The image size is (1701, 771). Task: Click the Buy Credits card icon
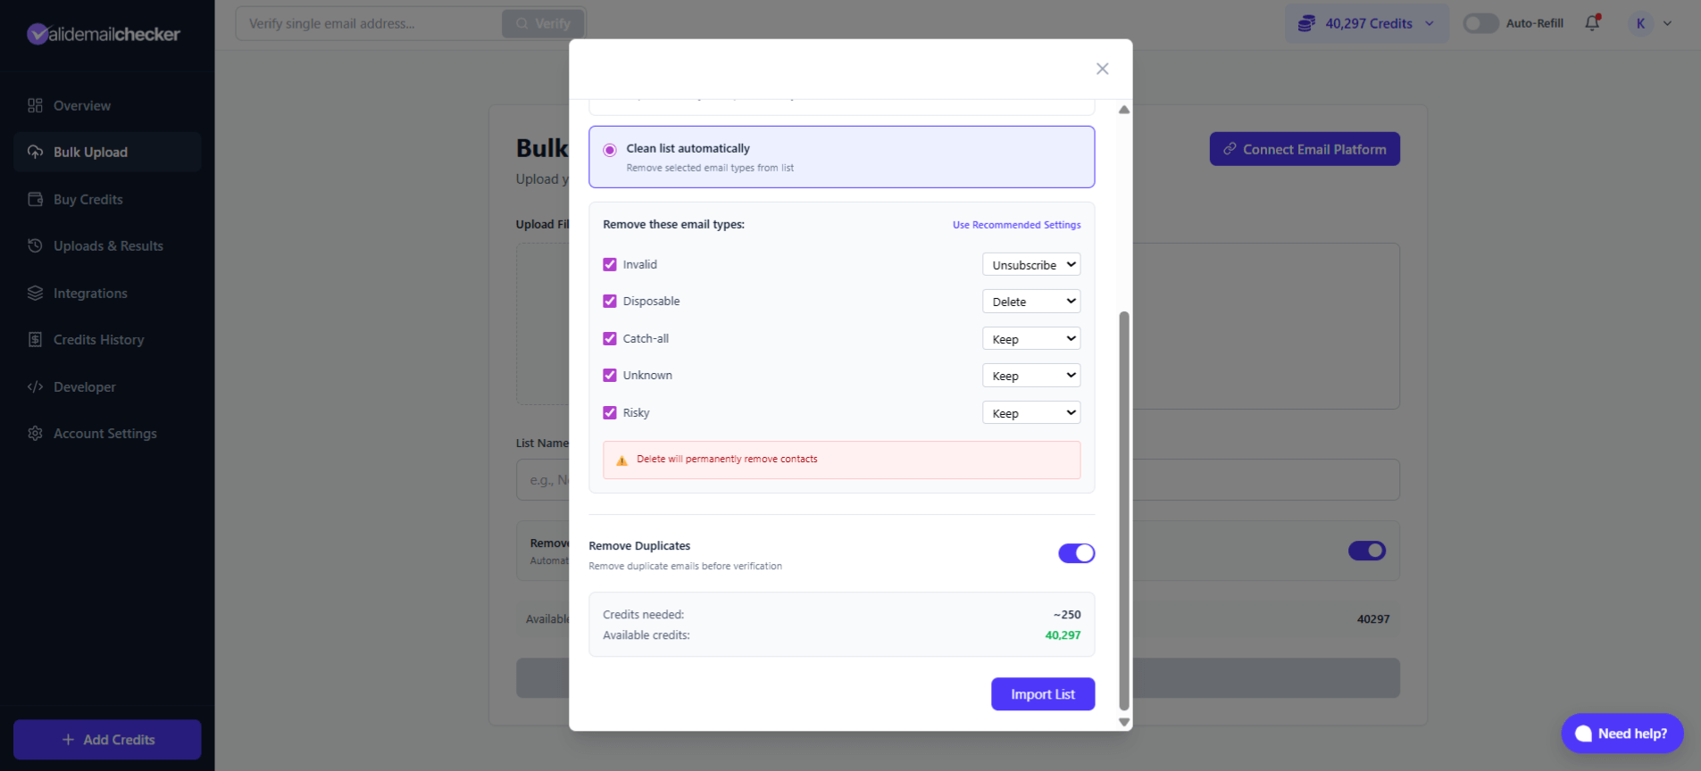coord(35,199)
